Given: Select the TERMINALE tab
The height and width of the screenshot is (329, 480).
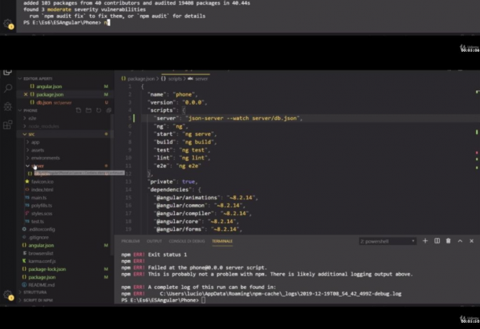Looking at the screenshot, I should pos(222,241).
